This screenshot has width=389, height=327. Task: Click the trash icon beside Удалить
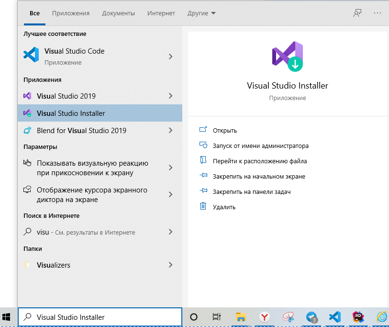(x=203, y=206)
